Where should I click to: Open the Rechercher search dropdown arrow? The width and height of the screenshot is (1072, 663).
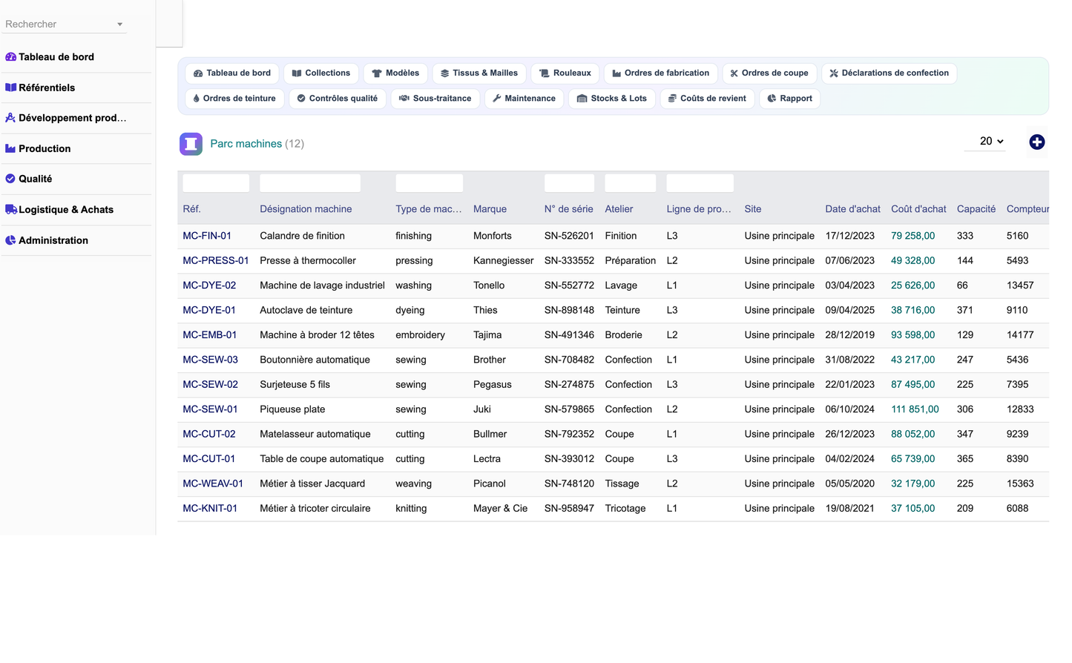tap(119, 24)
